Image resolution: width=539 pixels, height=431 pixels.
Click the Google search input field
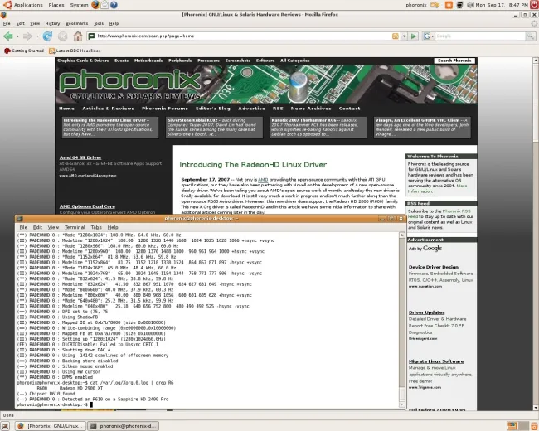(481, 36)
